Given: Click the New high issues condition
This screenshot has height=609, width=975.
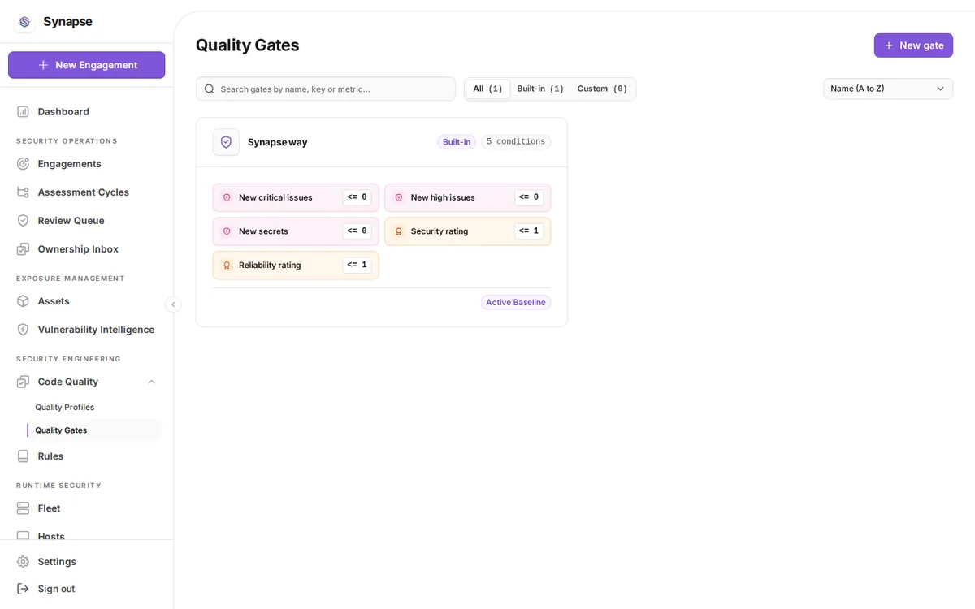Looking at the screenshot, I should point(468,197).
